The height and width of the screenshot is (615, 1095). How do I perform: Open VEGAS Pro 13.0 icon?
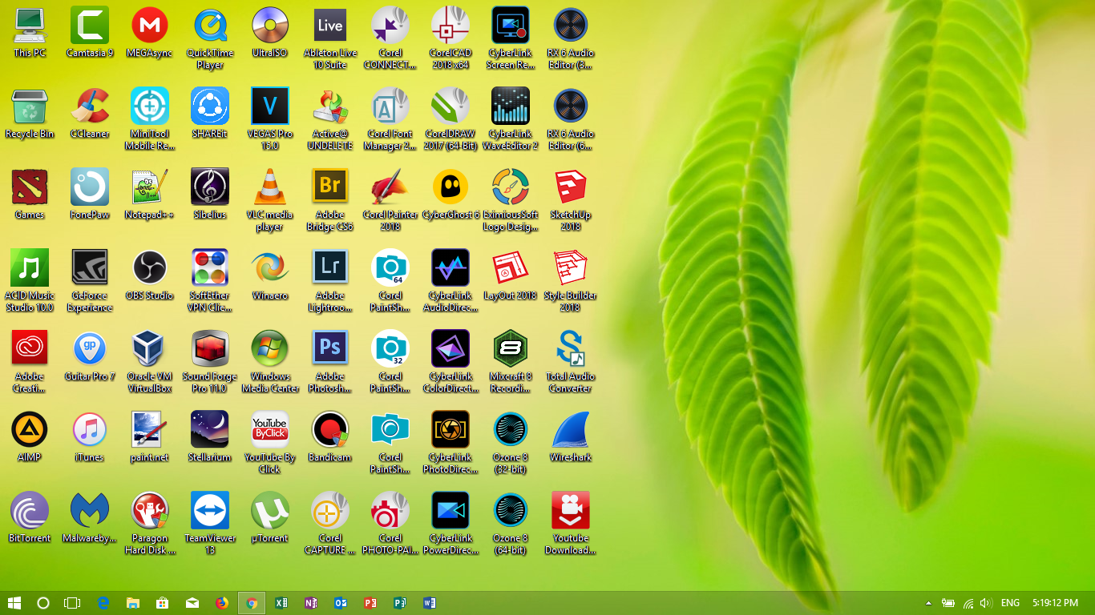click(x=270, y=106)
